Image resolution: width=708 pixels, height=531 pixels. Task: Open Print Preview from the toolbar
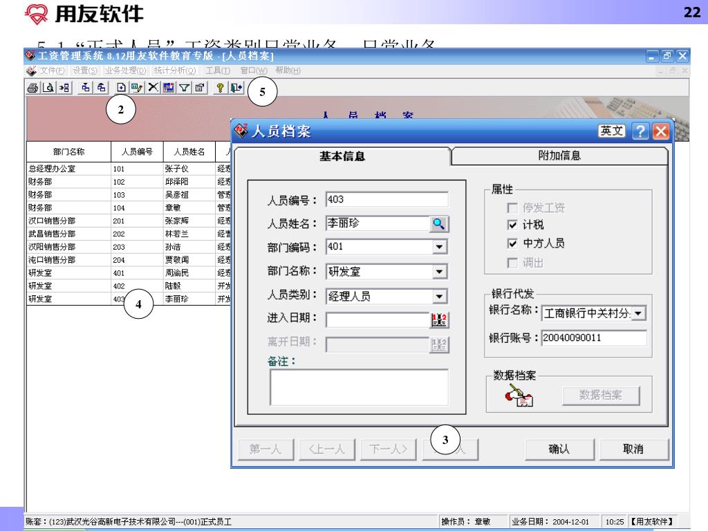(48, 88)
